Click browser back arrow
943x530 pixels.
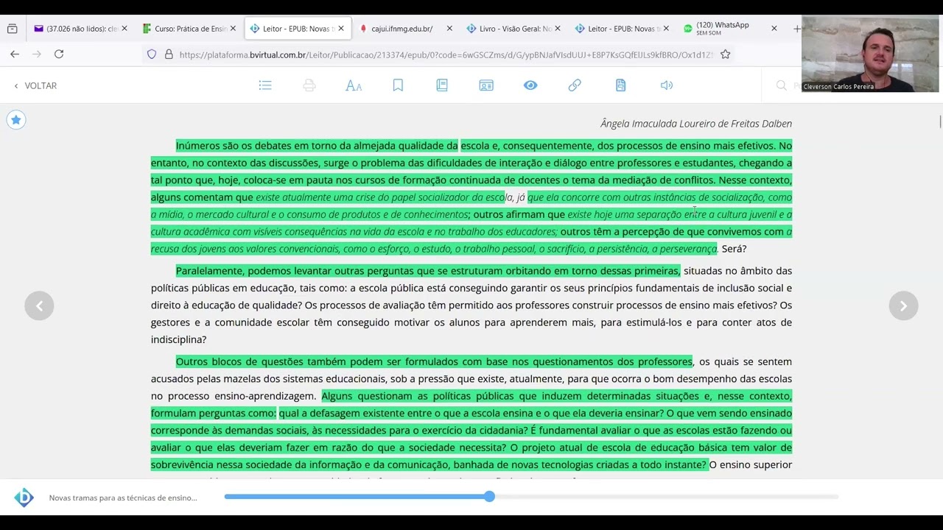click(x=15, y=54)
